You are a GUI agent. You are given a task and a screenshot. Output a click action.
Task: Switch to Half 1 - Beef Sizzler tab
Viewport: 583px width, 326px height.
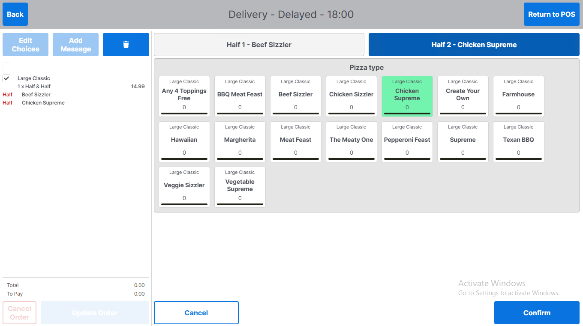259,45
